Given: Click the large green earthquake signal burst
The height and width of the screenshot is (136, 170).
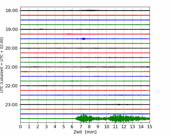Looking at the screenshot, I should (112, 118).
